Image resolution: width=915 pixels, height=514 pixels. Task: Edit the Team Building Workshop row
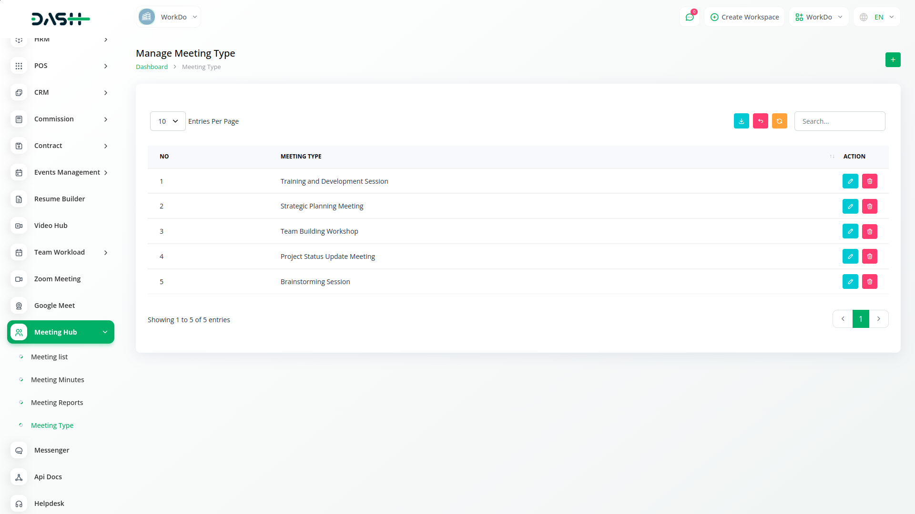coord(850,231)
